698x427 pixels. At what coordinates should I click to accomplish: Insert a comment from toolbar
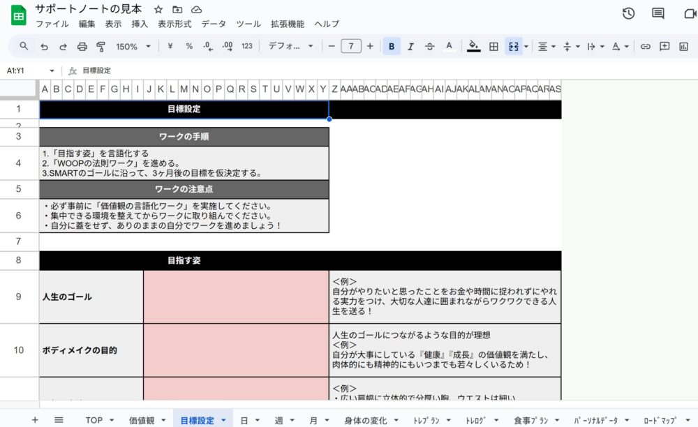[664, 46]
